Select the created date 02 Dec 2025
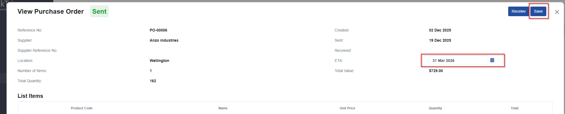This screenshot has width=565, height=114. pos(440,30)
